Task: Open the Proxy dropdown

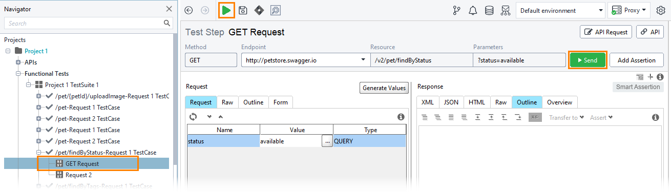Action: coord(628,10)
